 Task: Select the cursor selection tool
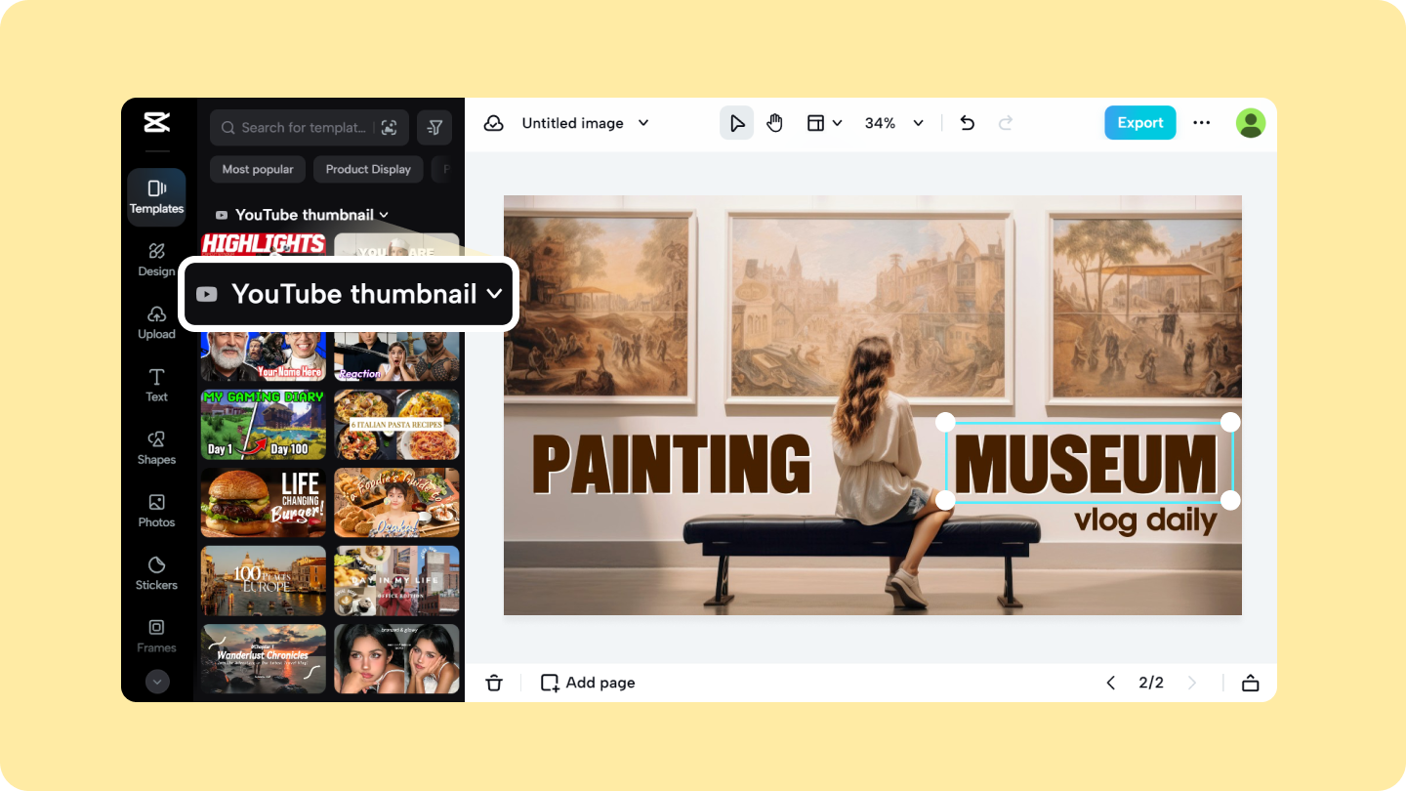coord(737,122)
